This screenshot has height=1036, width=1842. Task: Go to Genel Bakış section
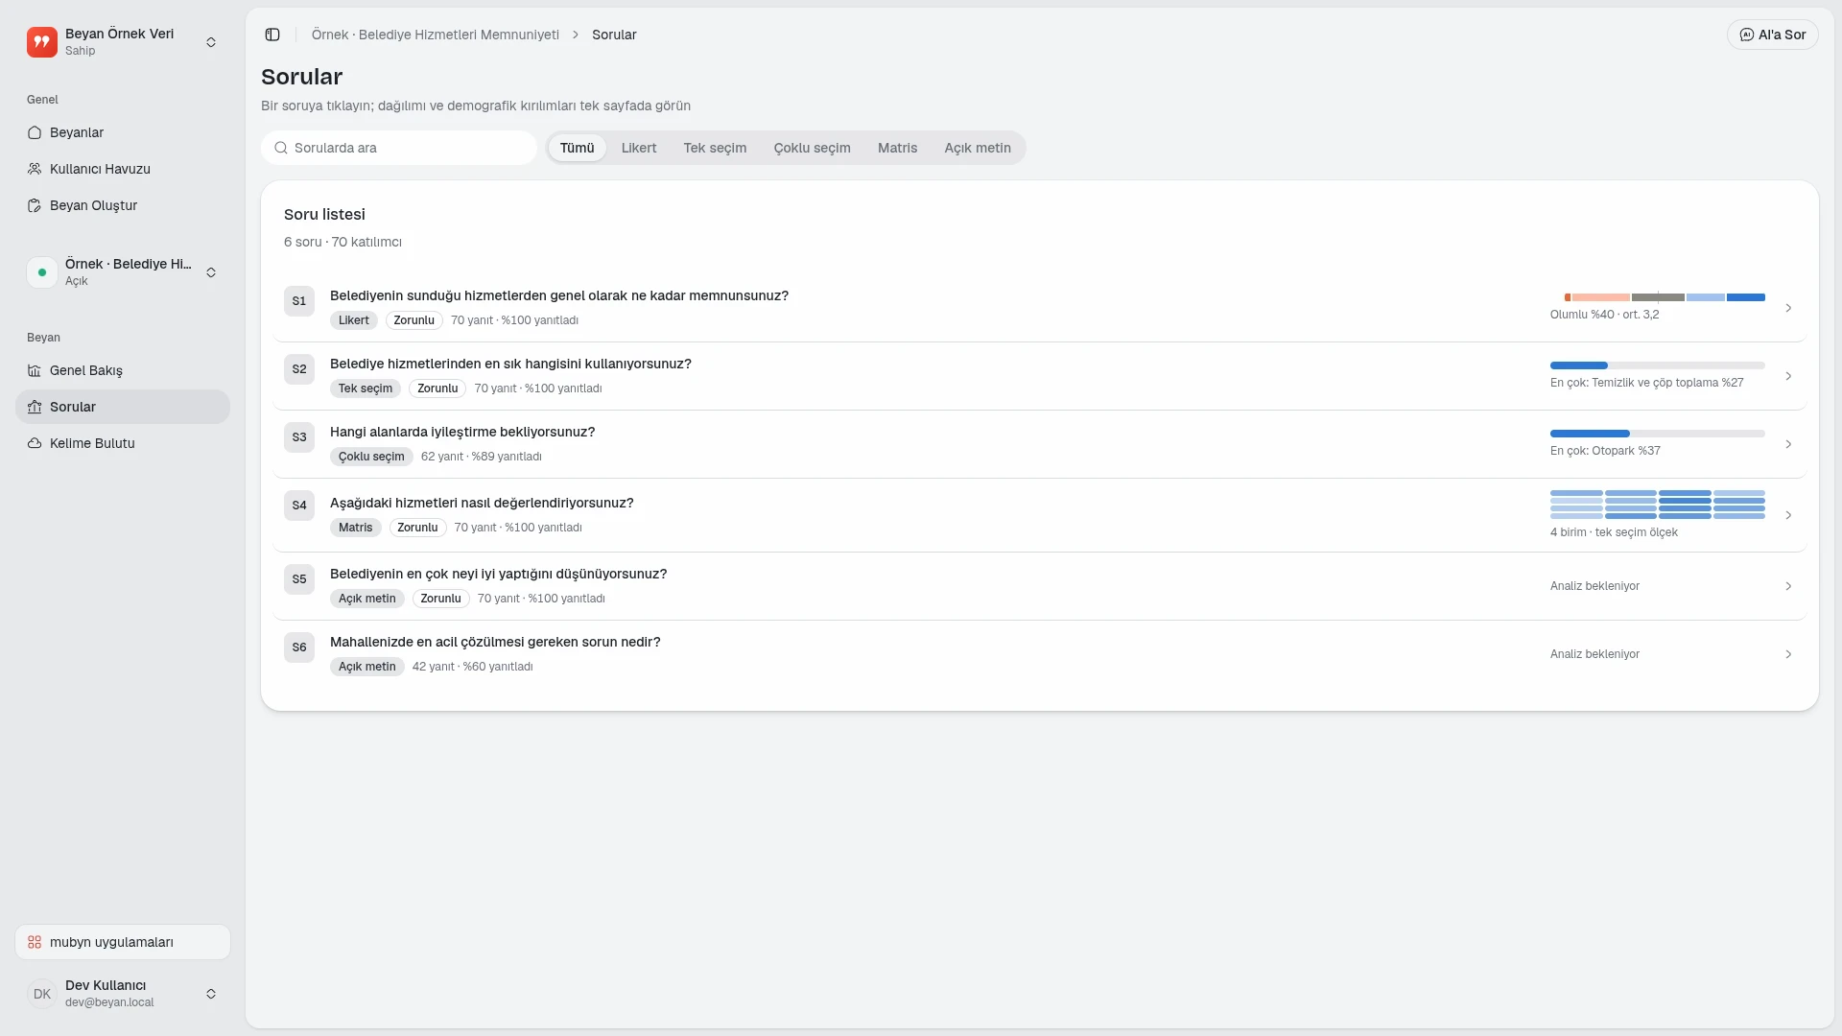pyautogui.click(x=123, y=370)
